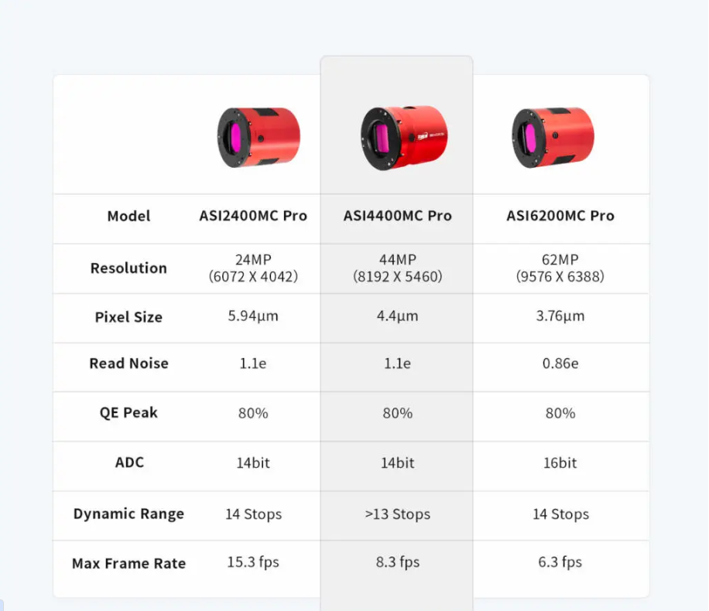
Task: Click the Resolution row label
Action: [x=128, y=268]
